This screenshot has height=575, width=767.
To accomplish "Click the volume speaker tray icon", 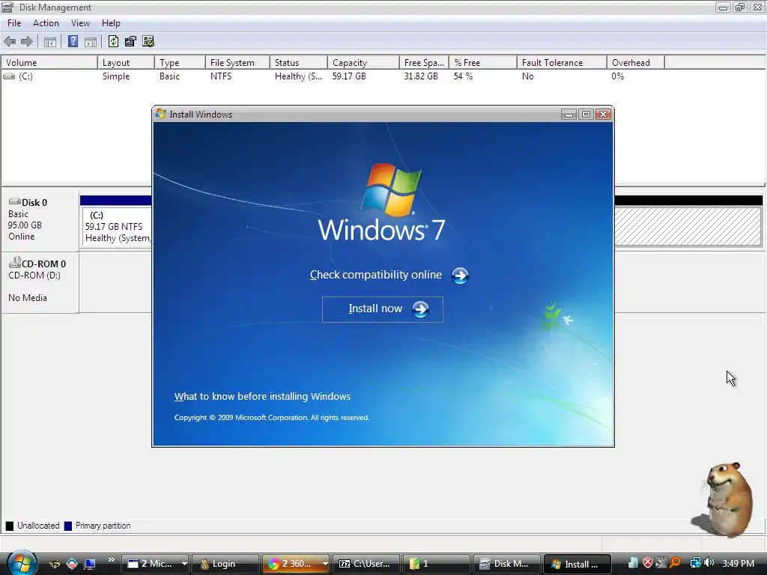I will (709, 563).
